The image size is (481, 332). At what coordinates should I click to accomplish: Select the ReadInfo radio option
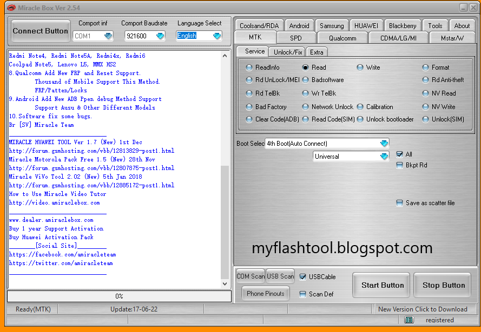click(x=263, y=67)
